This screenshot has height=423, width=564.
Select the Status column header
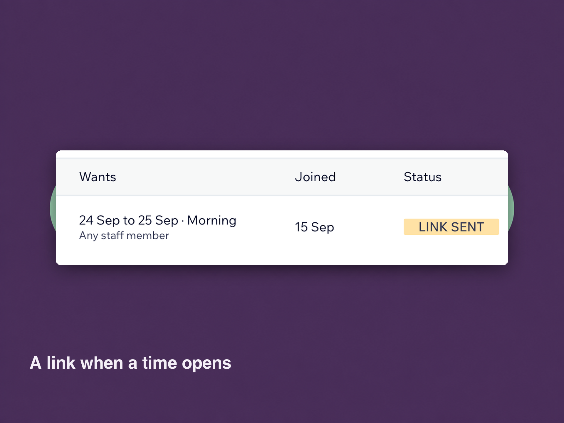coord(422,177)
